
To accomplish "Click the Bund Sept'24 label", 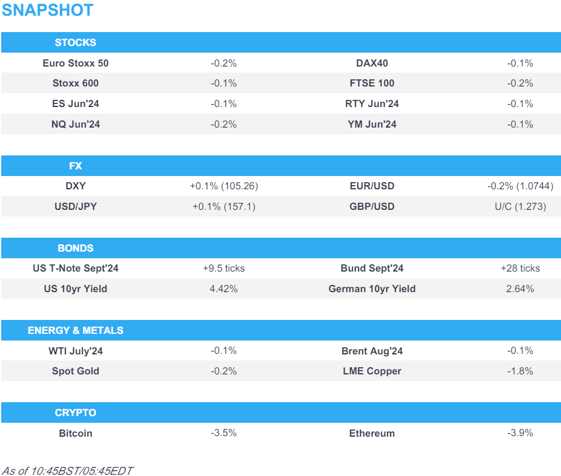I will click(372, 269).
